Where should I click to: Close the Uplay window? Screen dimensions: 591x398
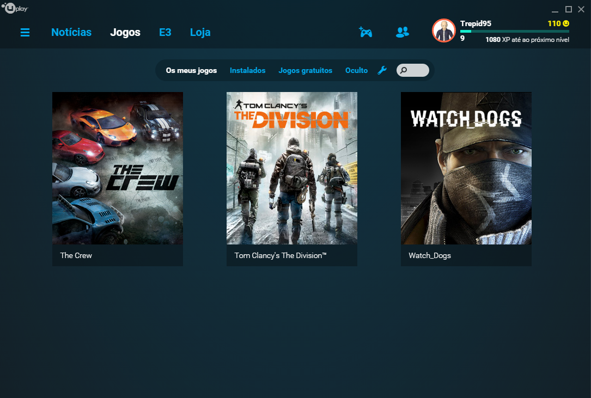[x=581, y=9]
